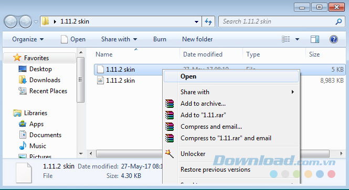Click the Unlocker magic wand icon

(170, 153)
